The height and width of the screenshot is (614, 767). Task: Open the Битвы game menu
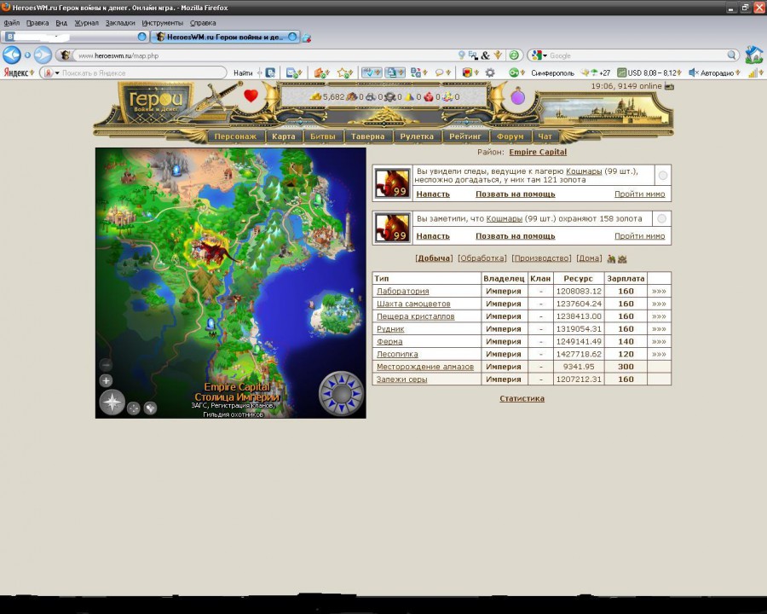click(323, 136)
